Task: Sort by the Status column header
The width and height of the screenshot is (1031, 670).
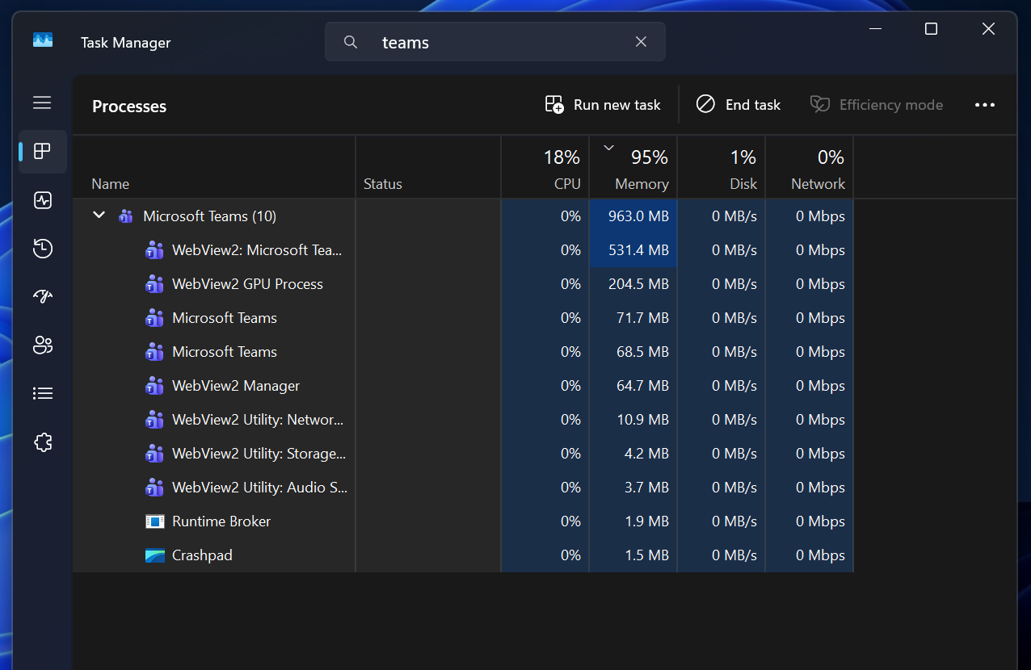Action: pyautogui.click(x=428, y=167)
